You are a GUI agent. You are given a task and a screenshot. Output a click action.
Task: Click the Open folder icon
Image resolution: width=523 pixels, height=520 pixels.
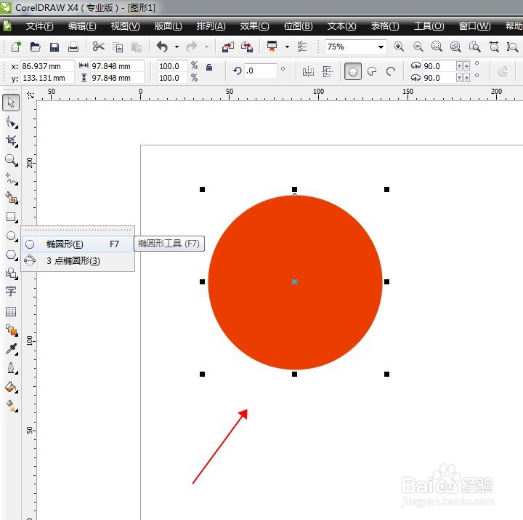click(x=35, y=47)
